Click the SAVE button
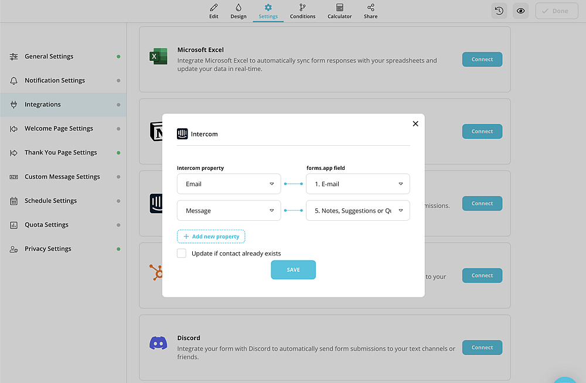Image resolution: width=586 pixels, height=383 pixels. (x=293, y=270)
